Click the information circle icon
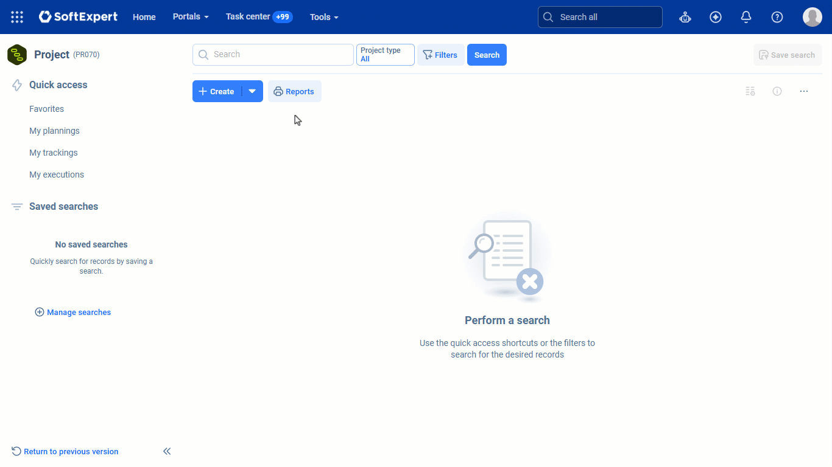 [x=777, y=91]
